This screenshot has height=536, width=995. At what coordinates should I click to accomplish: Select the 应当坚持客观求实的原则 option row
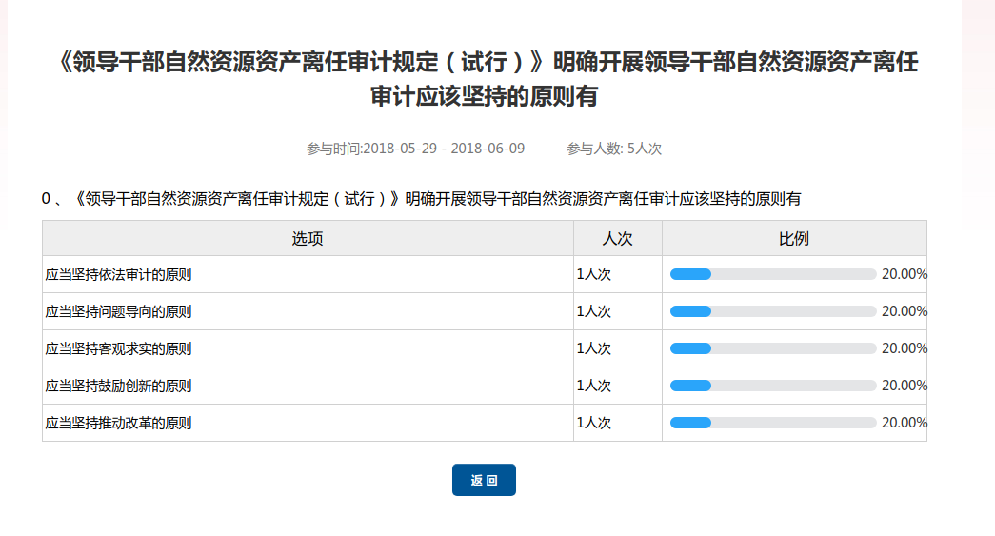click(x=119, y=348)
